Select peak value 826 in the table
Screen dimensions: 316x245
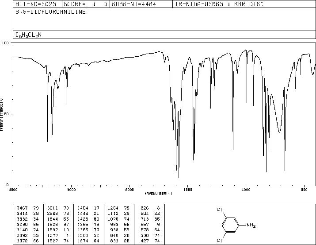[x=145, y=208]
